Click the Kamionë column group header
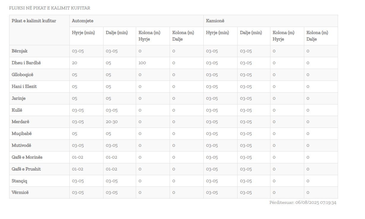 (215, 21)
